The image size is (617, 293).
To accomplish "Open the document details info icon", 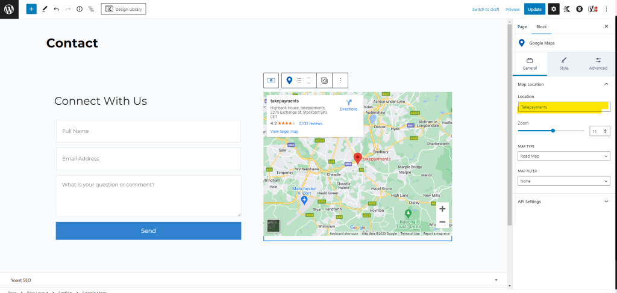I will [x=79, y=9].
